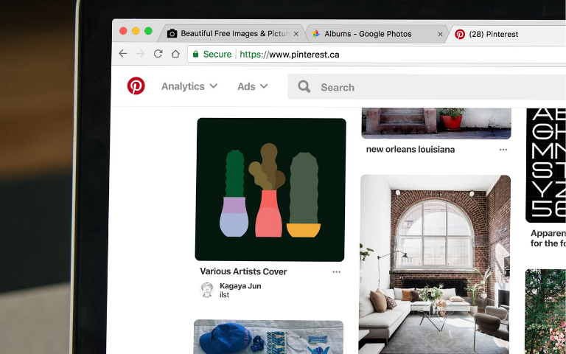
Task: Close the Beautiful Free Images tab
Action: click(x=296, y=34)
